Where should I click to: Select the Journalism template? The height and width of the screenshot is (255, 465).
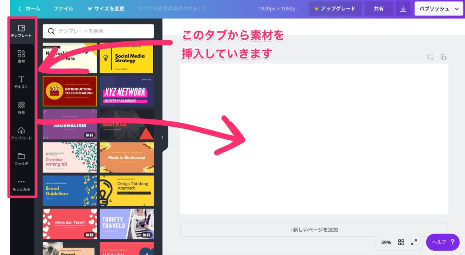point(70,124)
